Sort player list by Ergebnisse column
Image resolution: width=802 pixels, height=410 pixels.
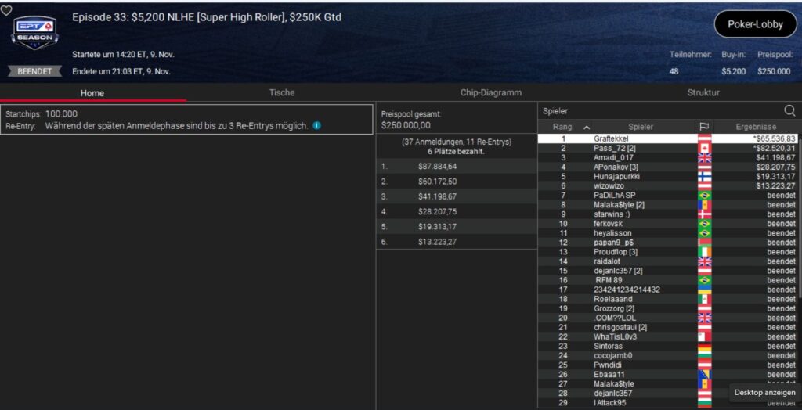click(756, 127)
